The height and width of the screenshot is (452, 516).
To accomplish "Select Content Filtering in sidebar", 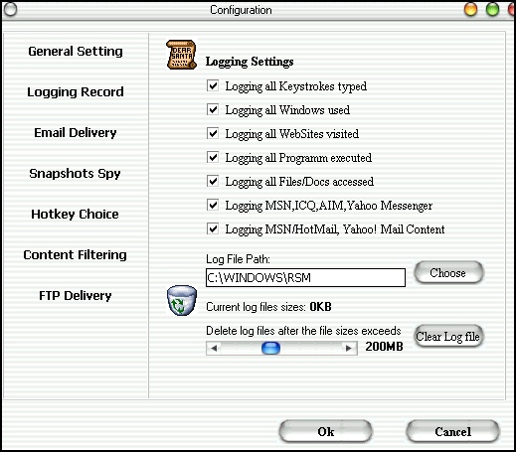I will 75,255.
